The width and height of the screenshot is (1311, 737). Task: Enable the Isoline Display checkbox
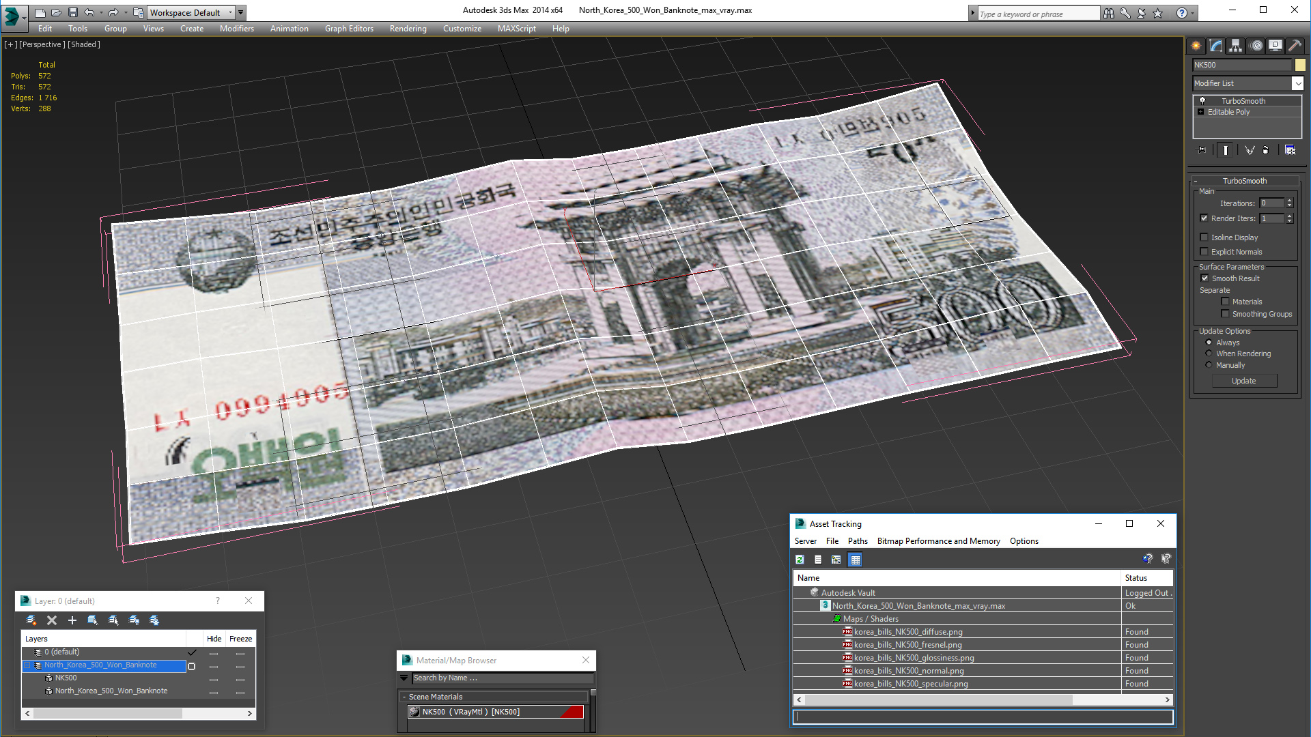coord(1204,237)
